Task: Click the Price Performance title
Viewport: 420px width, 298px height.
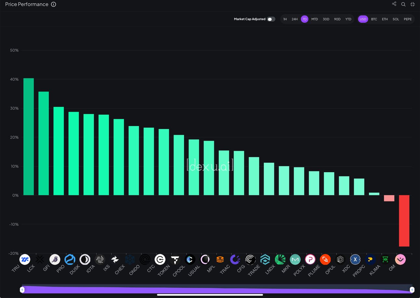Action: (x=27, y=5)
